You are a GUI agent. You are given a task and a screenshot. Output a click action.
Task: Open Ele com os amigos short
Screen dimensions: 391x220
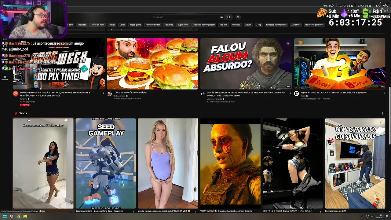point(43,163)
